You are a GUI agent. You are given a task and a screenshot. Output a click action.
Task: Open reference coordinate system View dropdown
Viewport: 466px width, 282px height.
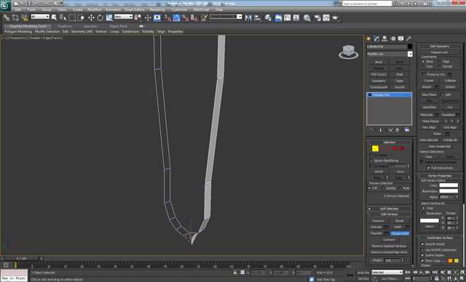point(123,17)
